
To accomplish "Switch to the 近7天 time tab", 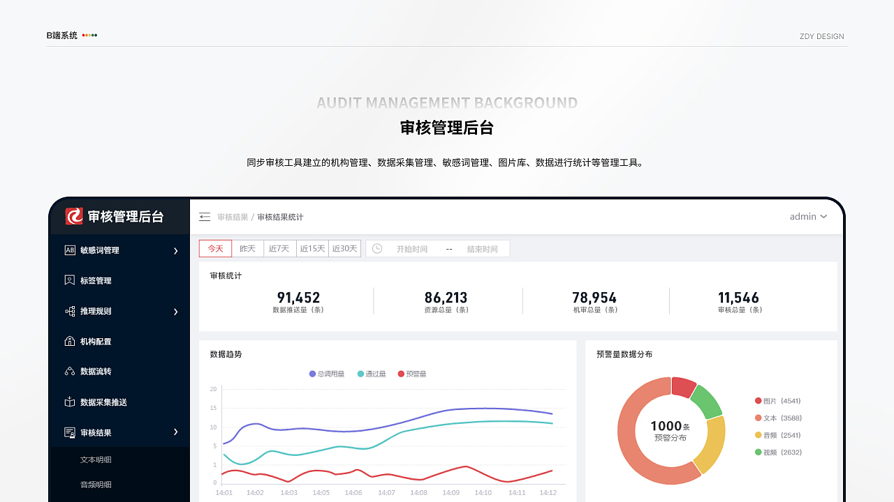I will click(x=279, y=248).
